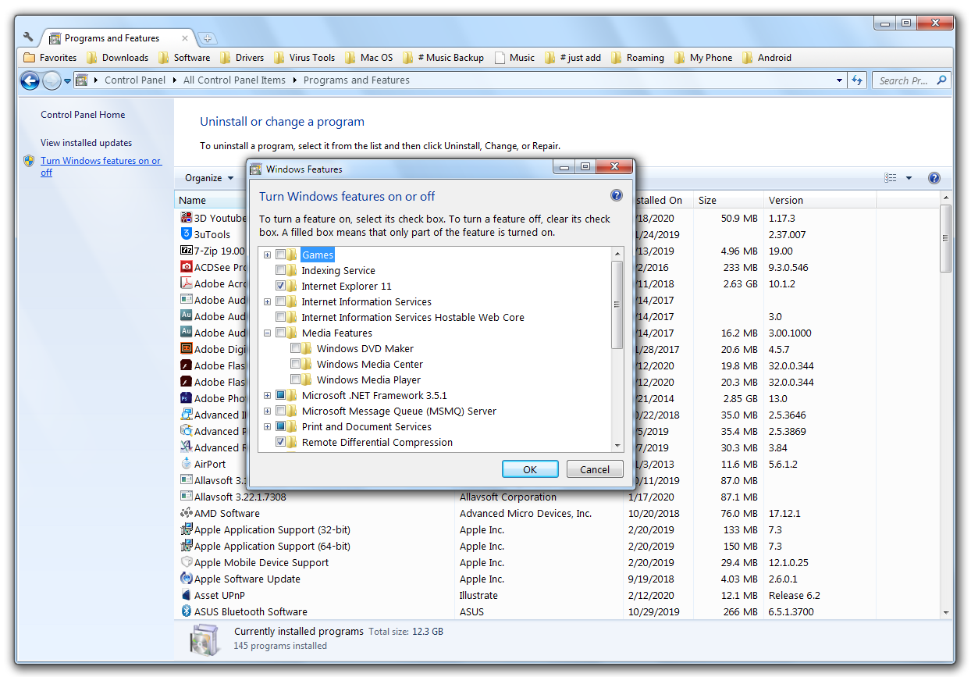Open a new tab with the plus icon
Image resolution: width=971 pixels, height=677 pixels.
(x=207, y=38)
